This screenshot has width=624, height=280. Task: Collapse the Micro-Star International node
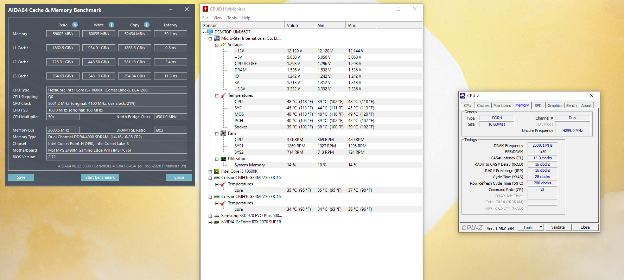click(210, 38)
